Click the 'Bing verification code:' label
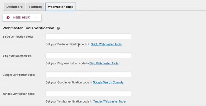The image size is (206, 106). tap(17, 56)
